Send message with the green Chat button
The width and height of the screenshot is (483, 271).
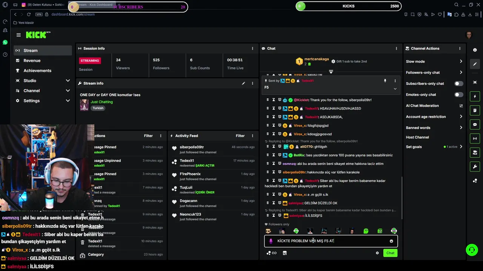coord(390,253)
